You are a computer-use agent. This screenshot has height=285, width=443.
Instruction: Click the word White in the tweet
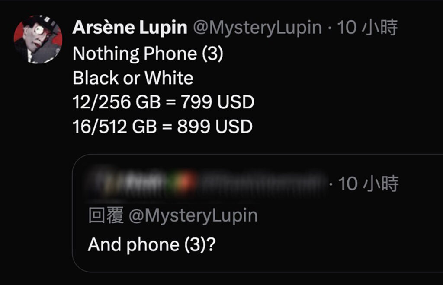pos(169,78)
